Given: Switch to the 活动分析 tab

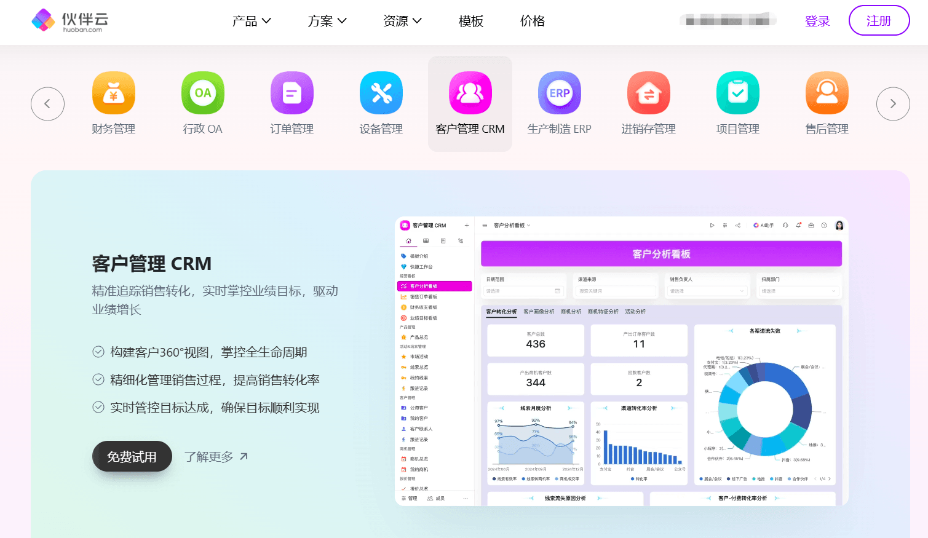Looking at the screenshot, I should 635,312.
